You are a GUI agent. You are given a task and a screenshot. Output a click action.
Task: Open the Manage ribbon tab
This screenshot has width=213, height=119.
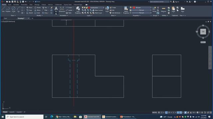point(37,5)
